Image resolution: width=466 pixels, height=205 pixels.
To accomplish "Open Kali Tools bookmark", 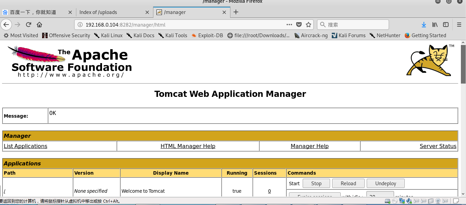I will [x=173, y=35].
